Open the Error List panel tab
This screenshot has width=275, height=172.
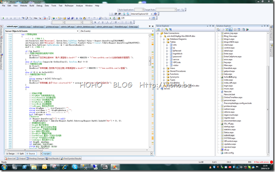point(10,158)
